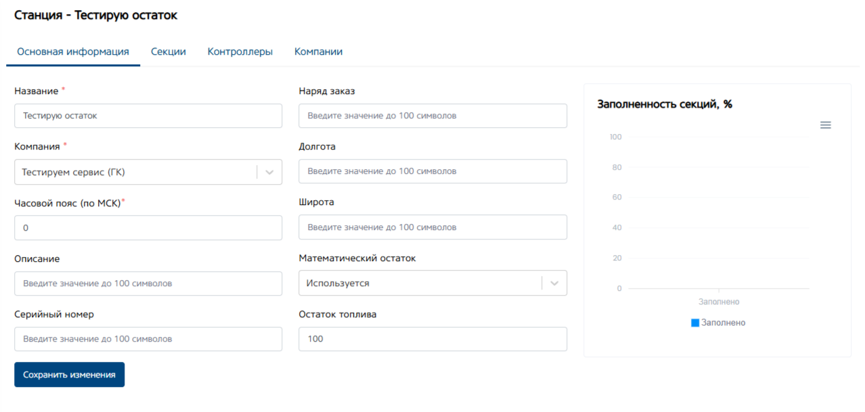Focus the Долгота text field
The height and width of the screenshot is (412, 865).
[432, 171]
